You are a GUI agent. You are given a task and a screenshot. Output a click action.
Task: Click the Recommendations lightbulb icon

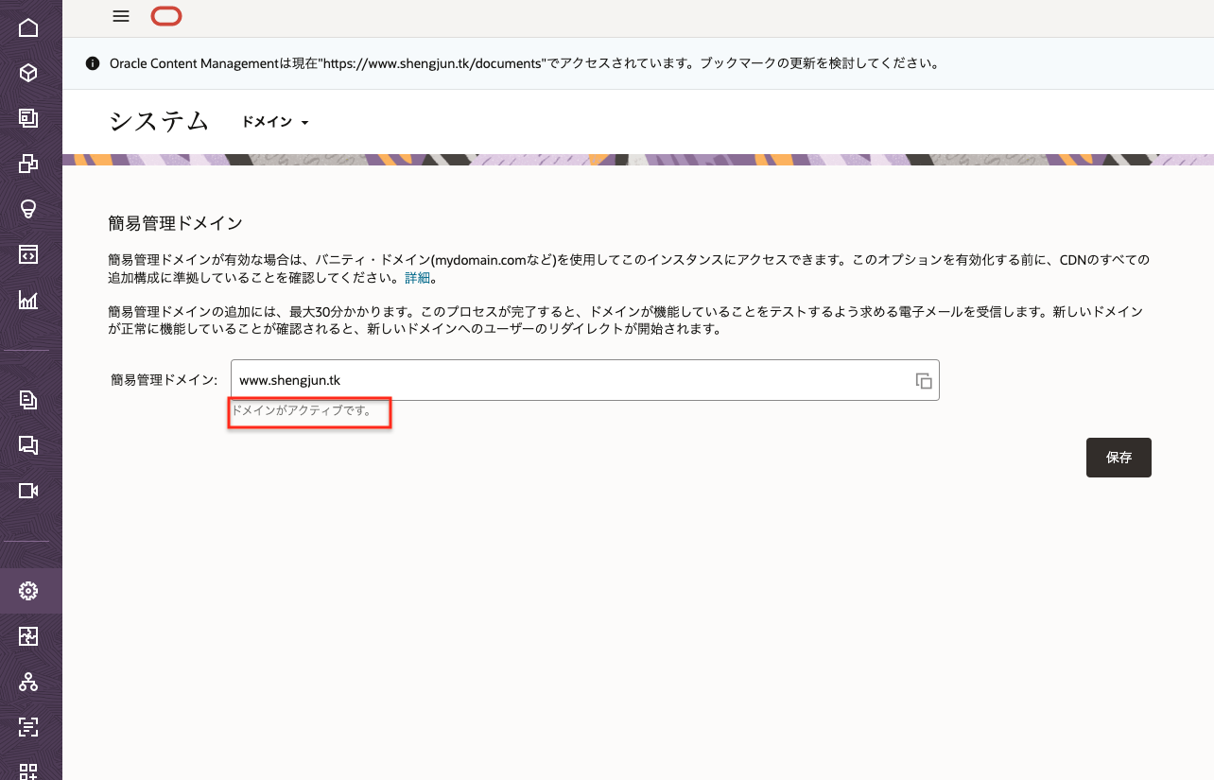30,207
